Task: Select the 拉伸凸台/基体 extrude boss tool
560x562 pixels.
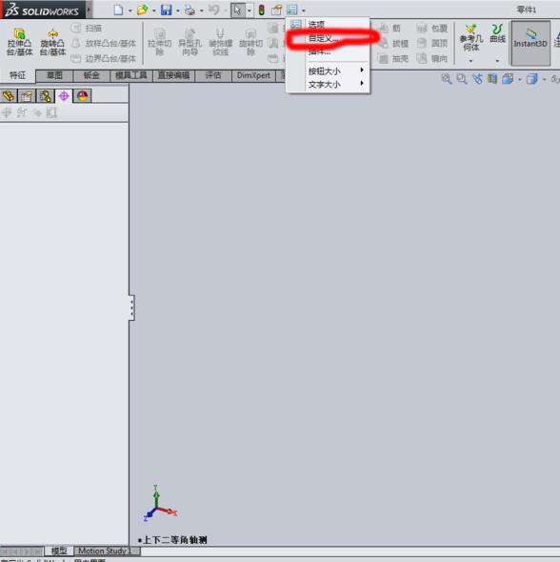Action: click(x=20, y=42)
